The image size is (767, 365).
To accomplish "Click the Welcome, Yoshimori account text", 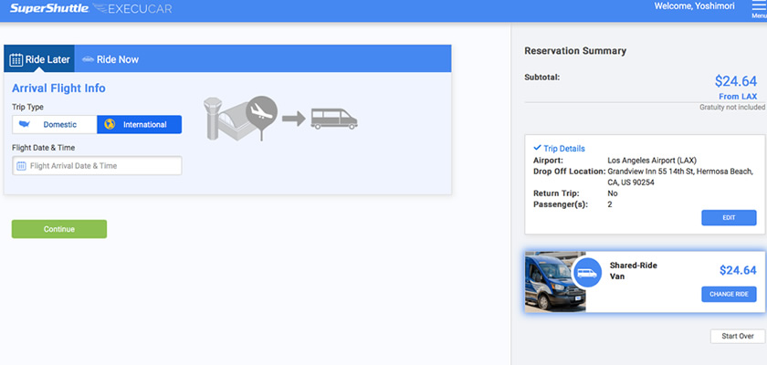I will pos(695,6).
